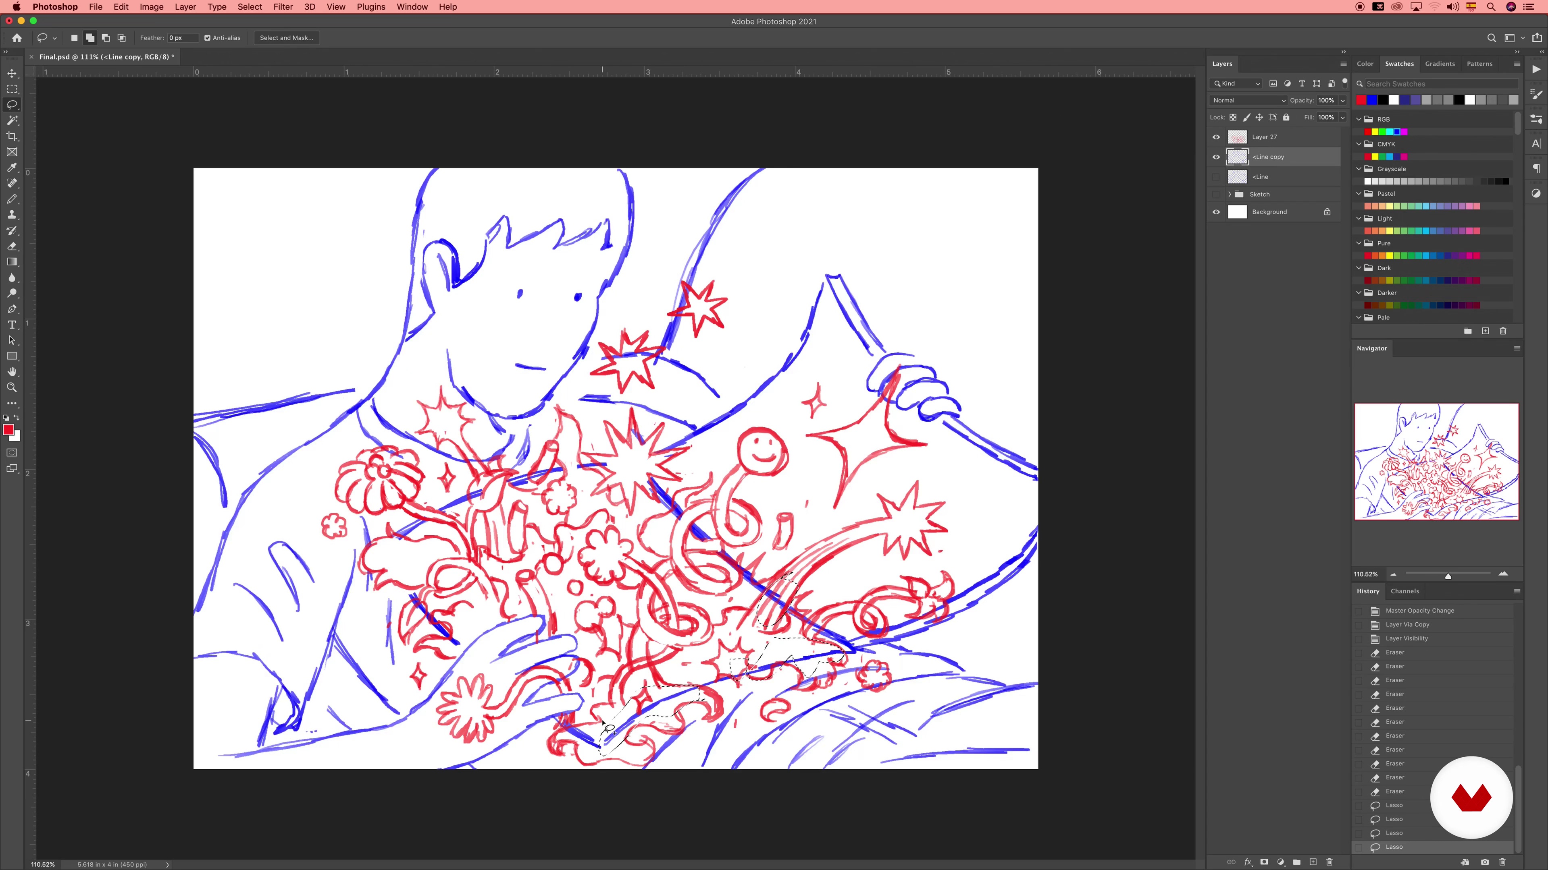Screen dimensions: 1548x870
Task: Select the Rectangular Marquee tool
Action: (x=12, y=89)
